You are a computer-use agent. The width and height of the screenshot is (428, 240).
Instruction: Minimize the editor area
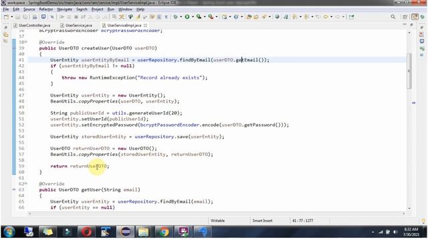pos(405,25)
